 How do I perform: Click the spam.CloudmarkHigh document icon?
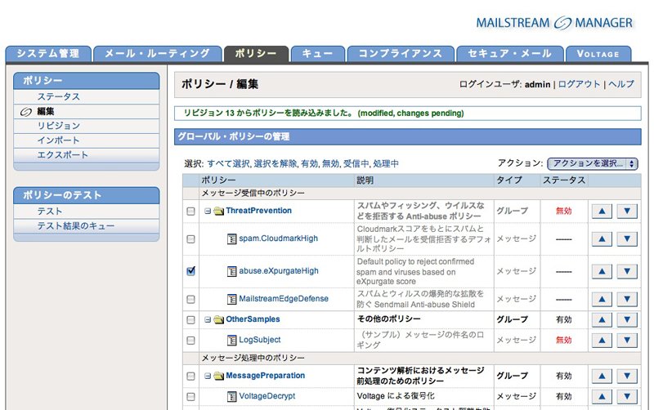tap(231, 238)
